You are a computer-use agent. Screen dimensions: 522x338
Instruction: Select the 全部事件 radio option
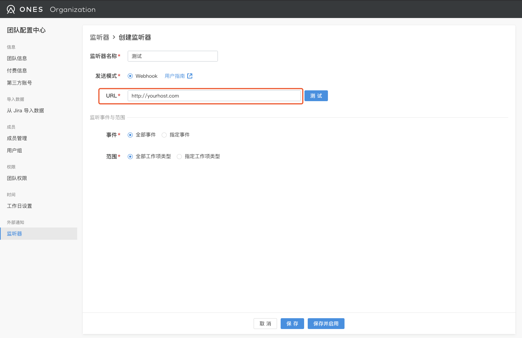pyautogui.click(x=130, y=135)
